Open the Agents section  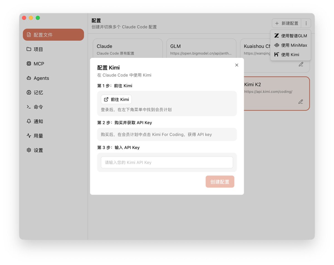(x=29, y=78)
